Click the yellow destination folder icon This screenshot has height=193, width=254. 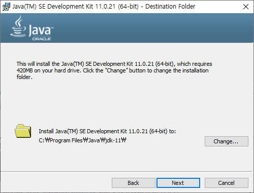pyautogui.click(x=23, y=131)
